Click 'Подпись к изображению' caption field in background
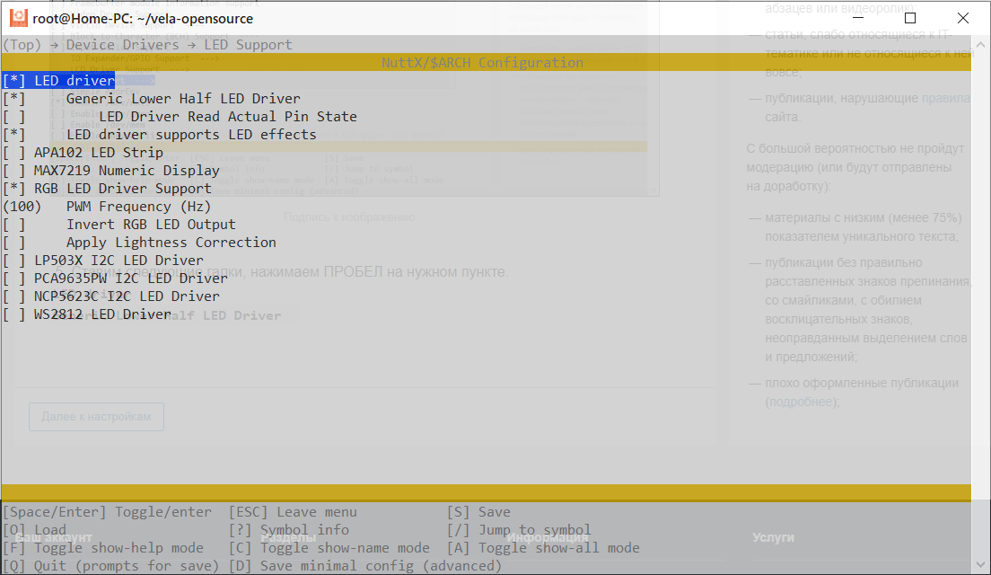The width and height of the screenshot is (991, 575). pyautogui.click(x=349, y=217)
